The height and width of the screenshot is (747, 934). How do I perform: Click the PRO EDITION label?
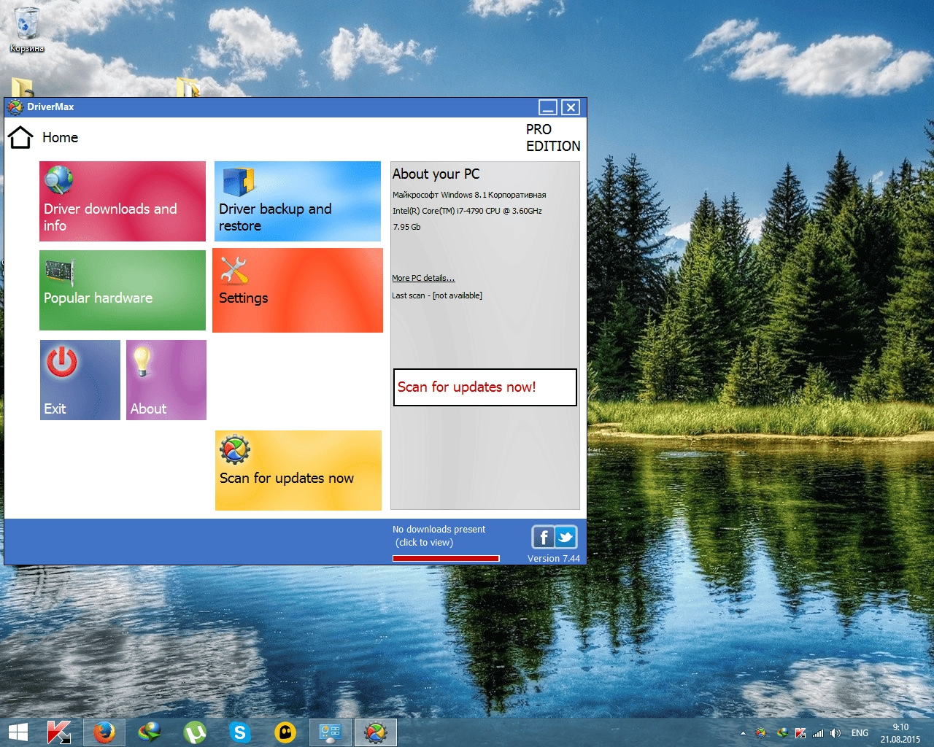(x=553, y=137)
